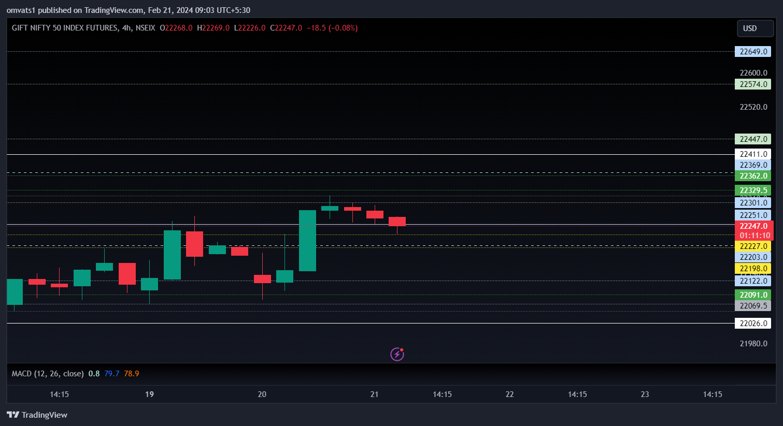783x426 pixels.
Task: Click the gray 22069.5 price label
Action: 753,306
